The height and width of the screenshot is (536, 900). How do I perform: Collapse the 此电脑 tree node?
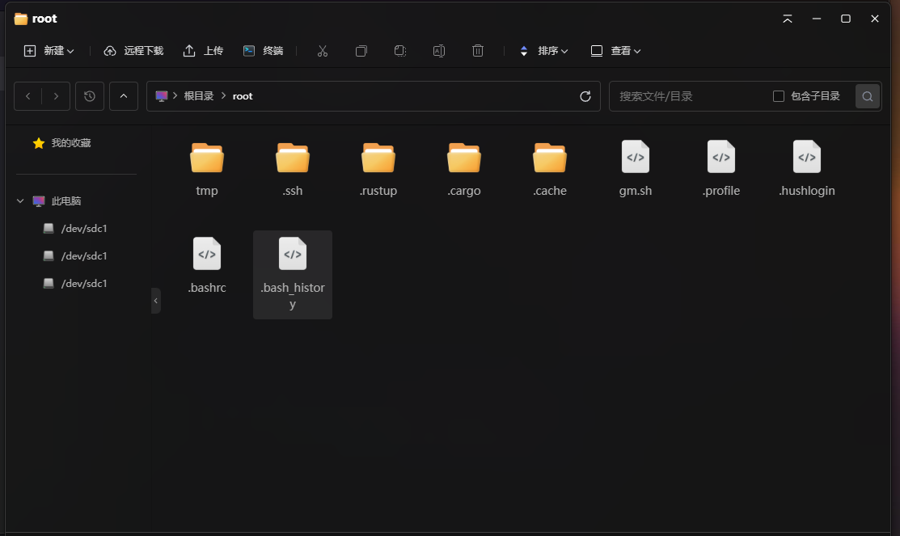click(21, 201)
